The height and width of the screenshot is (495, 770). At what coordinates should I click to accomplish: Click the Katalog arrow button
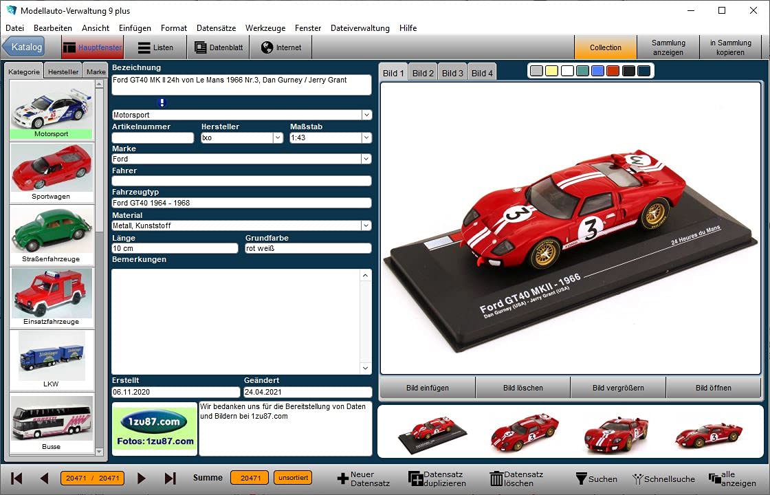point(23,47)
